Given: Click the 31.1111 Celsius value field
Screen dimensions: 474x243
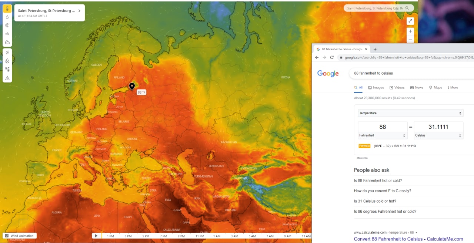Looking at the screenshot, I should pos(438,127).
